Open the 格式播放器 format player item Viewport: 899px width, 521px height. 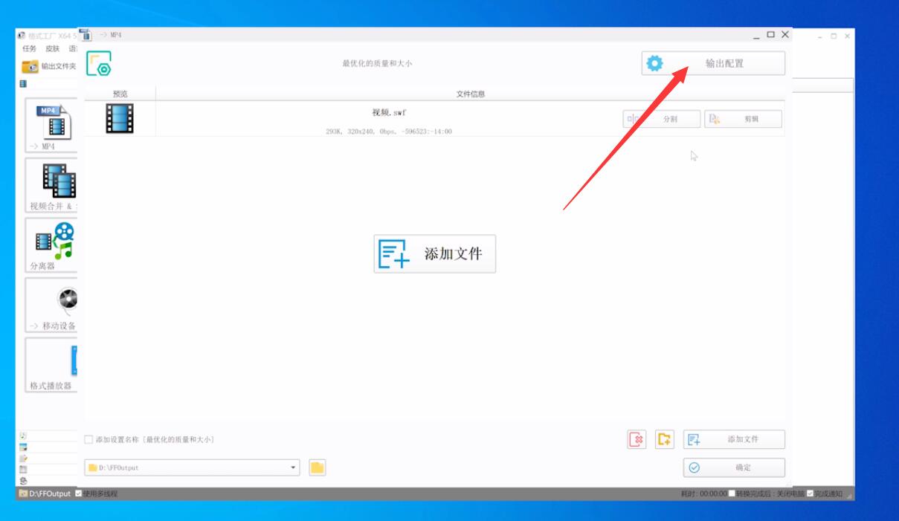point(52,366)
